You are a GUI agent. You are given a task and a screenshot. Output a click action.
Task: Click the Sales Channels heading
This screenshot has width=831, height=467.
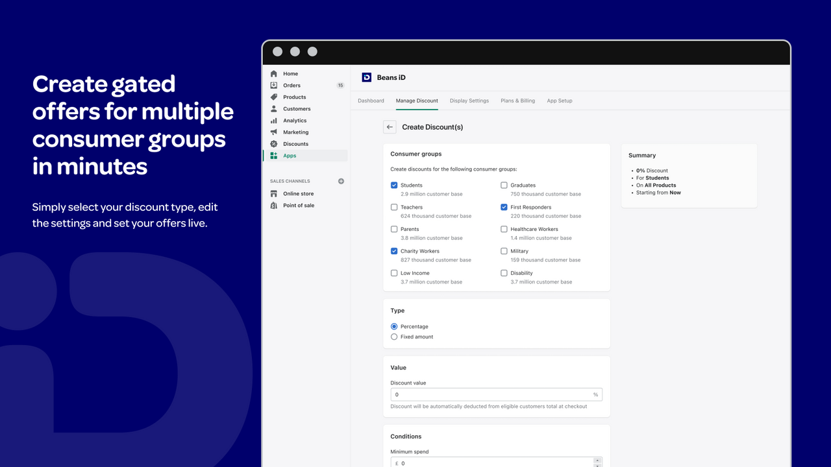coord(290,181)
